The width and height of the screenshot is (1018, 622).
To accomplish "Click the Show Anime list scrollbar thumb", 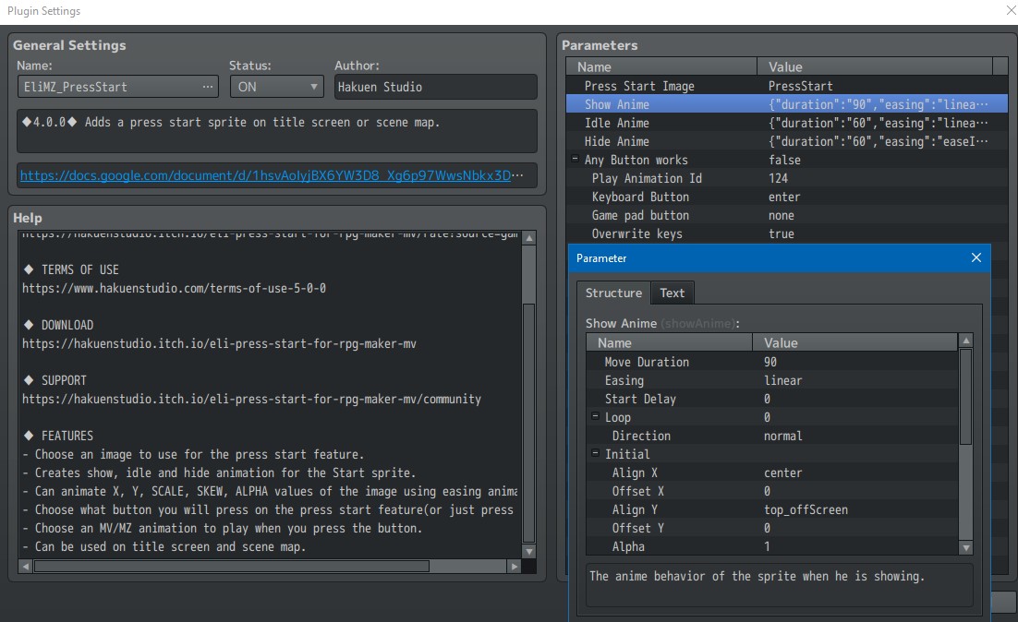I will [x=965, y=396].
